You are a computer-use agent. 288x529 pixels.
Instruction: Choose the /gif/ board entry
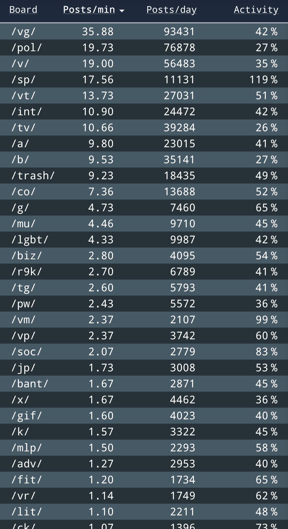click(26, 416)
